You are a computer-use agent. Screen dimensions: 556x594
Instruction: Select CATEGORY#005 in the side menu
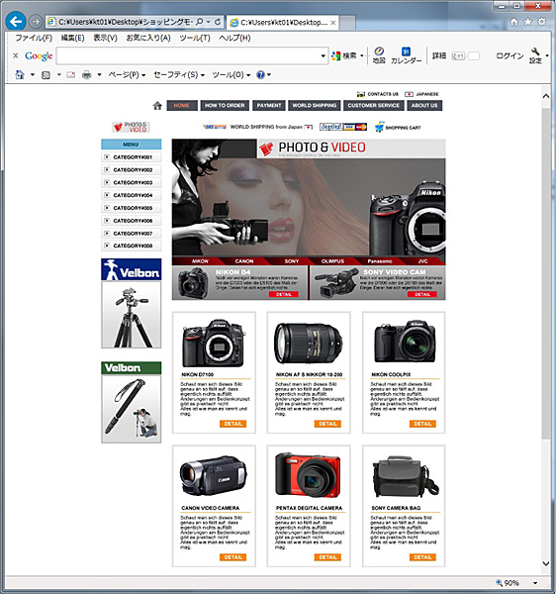coord(131,208)
